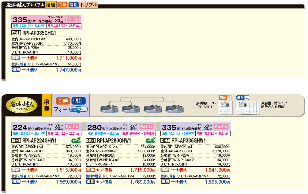The width and height of the screenshot is (308, 194).
Task: Click the 個別の場合 リモコンPC-ARF1×3 row
Action: point(46,64)
